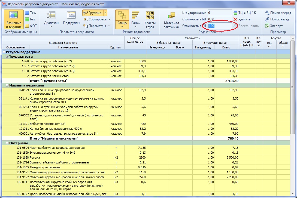The height and width of the screenshot is (198, 297).
Task: Collapse the Трудозатраты group
Action: pos(7,57)
